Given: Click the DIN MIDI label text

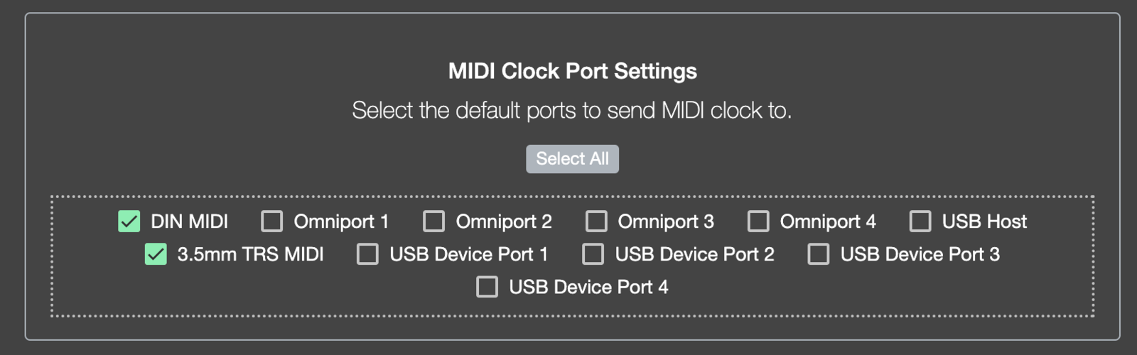Looking at the screenshot, I should pyautogui.click(x=189, y=222).
